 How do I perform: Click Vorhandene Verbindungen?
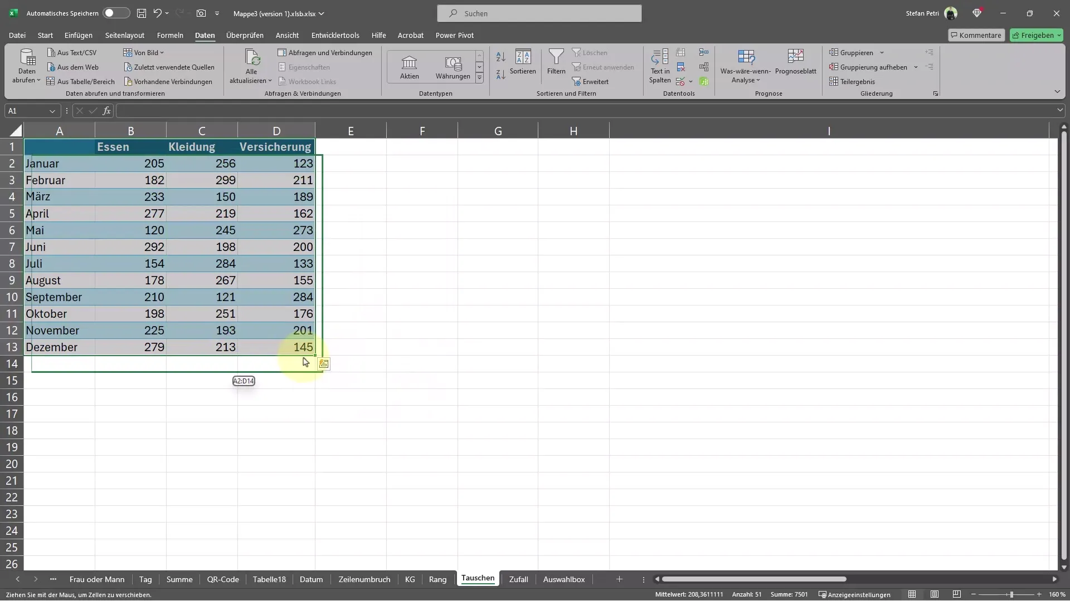(x=168, y=82)
